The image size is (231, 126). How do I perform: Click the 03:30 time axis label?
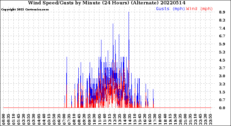coord(34,119)
